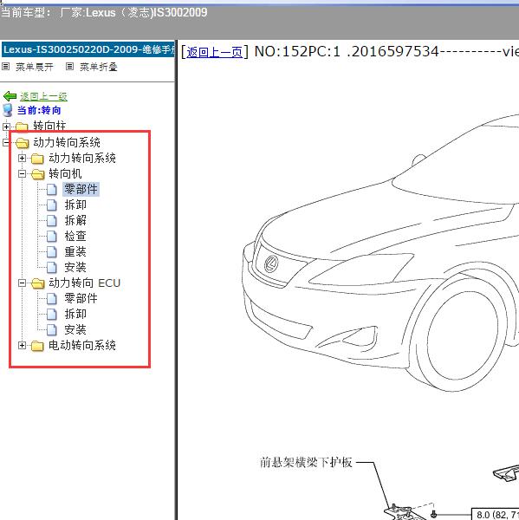Click the 菜单折叠 button
Image resolution: width=519 pixels, height=520 pixels.
99,67
